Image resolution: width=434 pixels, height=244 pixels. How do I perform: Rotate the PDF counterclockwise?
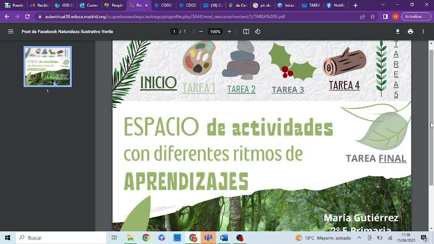pyautogui.click(x=258, y=31)
